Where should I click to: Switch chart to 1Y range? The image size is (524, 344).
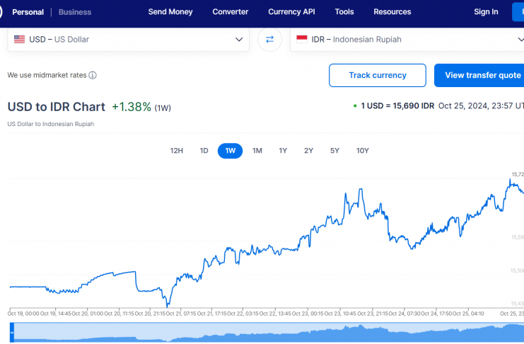[283, 151]
